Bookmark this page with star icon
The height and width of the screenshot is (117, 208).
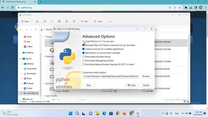[x=180, y=7]
